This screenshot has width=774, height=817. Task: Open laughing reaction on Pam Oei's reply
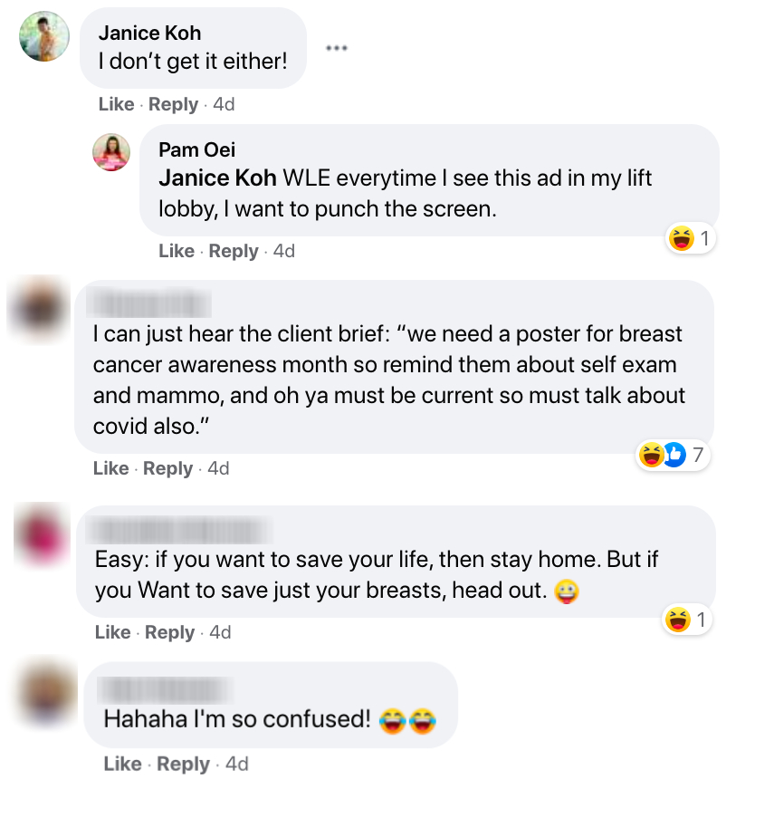pyautogui.click(x=691, y=239)
